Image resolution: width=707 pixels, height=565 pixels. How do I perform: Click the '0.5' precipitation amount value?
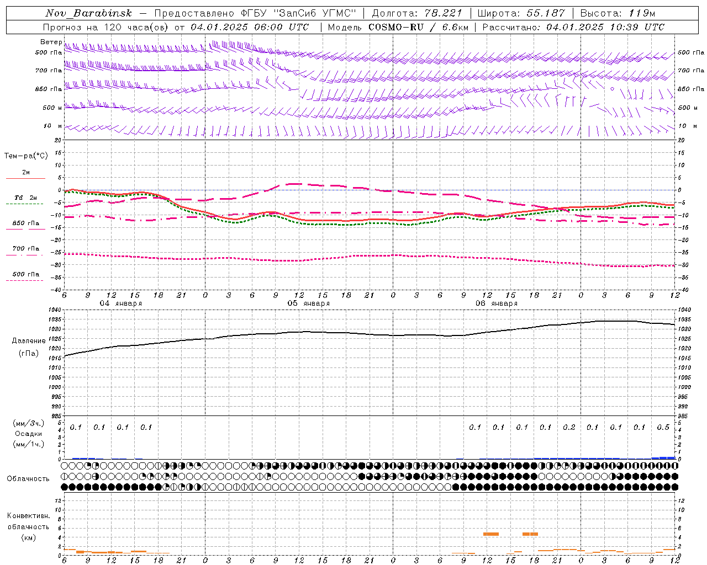(663, 428)
